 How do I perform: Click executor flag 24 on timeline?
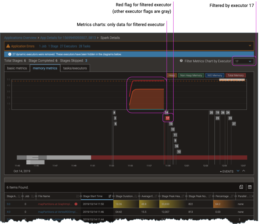228,113
